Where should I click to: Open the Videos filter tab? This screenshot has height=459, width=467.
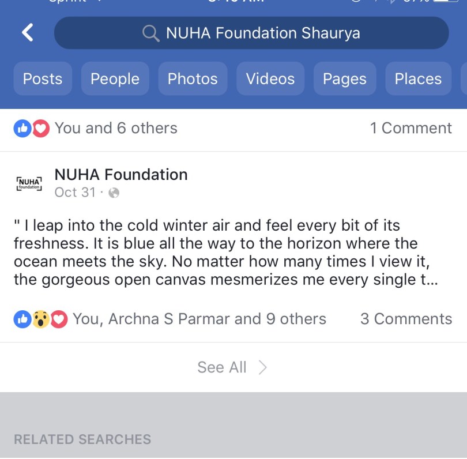tap(270, 79)
